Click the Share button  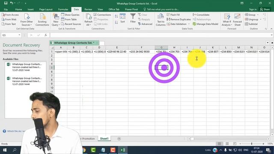[x=265, y=9]
